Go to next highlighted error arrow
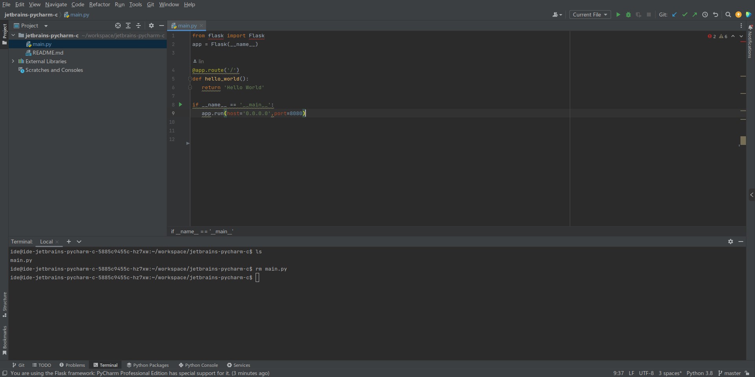Image resolution: width=755 pixels, height=377 pixels. 742,36
